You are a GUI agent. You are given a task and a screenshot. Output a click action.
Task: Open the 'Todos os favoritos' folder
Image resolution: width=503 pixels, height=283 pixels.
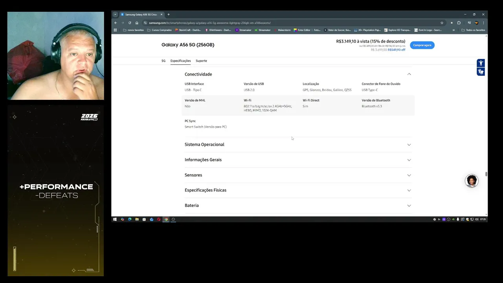pos(473,30)
